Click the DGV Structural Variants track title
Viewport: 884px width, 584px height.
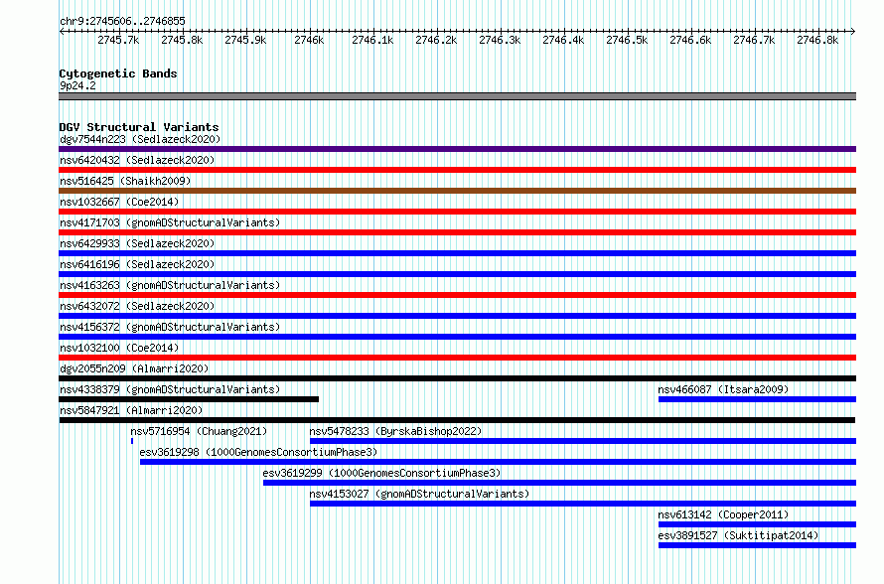coord(139,127)
